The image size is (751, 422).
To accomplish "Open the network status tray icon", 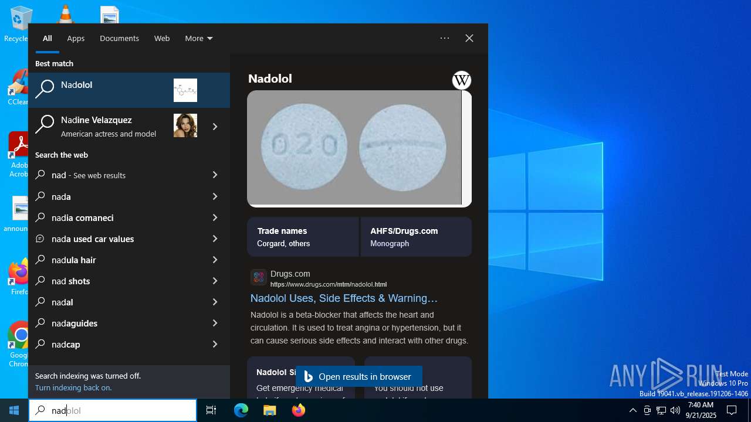I will point(661,410).
